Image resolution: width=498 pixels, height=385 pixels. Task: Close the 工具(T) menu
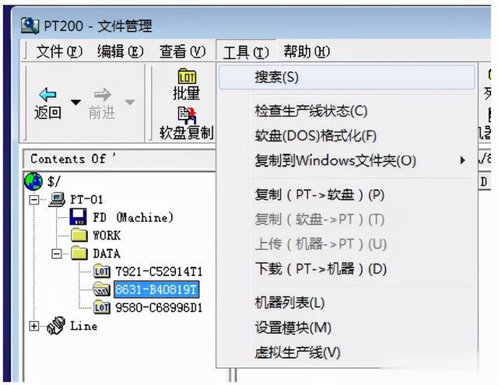click(246, 52)
